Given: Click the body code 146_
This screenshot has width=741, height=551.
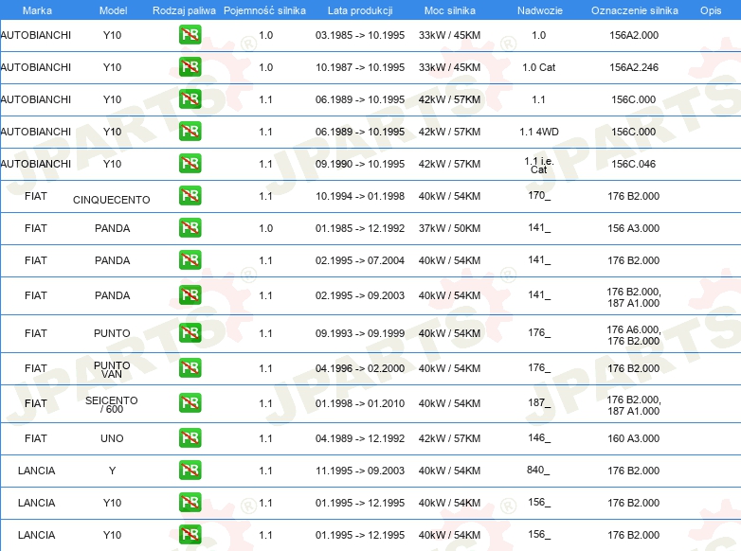Looking at the screenshot, I should point(539,437).
